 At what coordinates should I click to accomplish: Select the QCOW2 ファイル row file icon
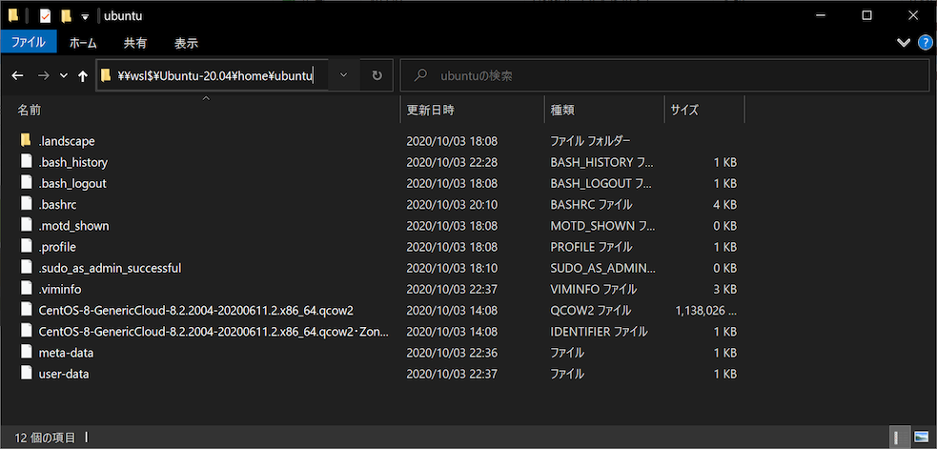click(x=26, y=310)
